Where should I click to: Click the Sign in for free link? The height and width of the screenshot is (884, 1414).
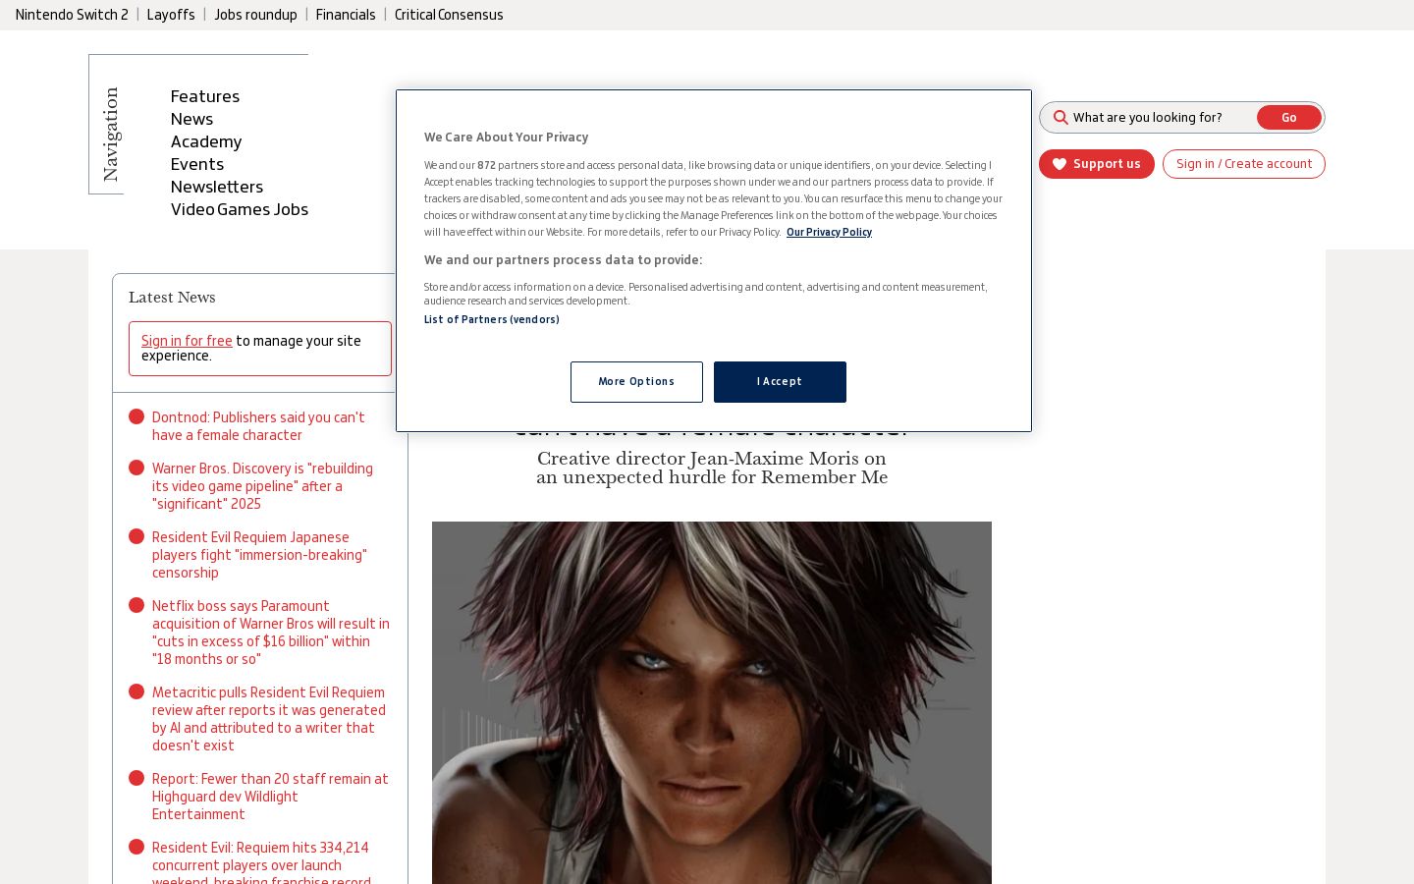point(187,341)
